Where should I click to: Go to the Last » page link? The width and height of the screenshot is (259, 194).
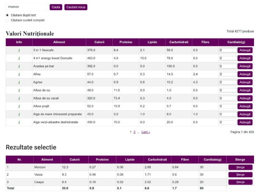[x=146, y=132]
